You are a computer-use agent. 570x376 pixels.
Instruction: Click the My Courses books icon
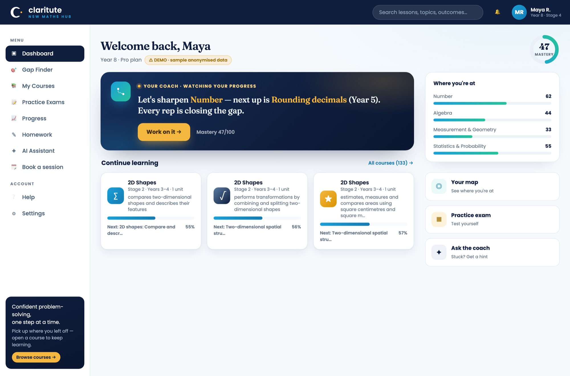14,86
